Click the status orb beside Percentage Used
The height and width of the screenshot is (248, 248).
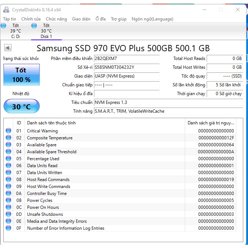point(8,158)
